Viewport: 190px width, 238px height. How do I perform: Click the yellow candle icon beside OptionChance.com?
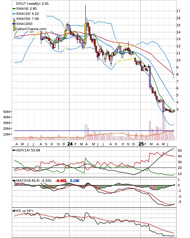tap(14, 26)
